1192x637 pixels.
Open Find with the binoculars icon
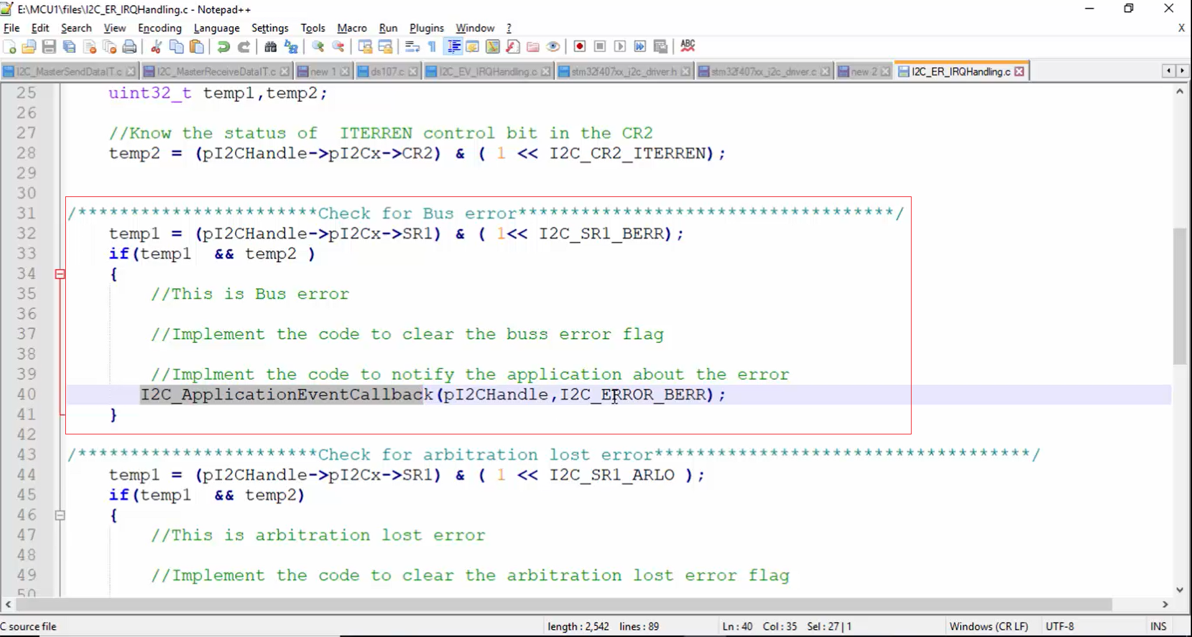[x=270, y=47]
